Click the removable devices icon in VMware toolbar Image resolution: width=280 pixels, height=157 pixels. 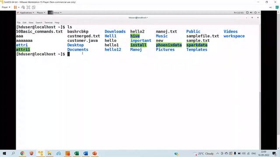(x=271, y=7)
